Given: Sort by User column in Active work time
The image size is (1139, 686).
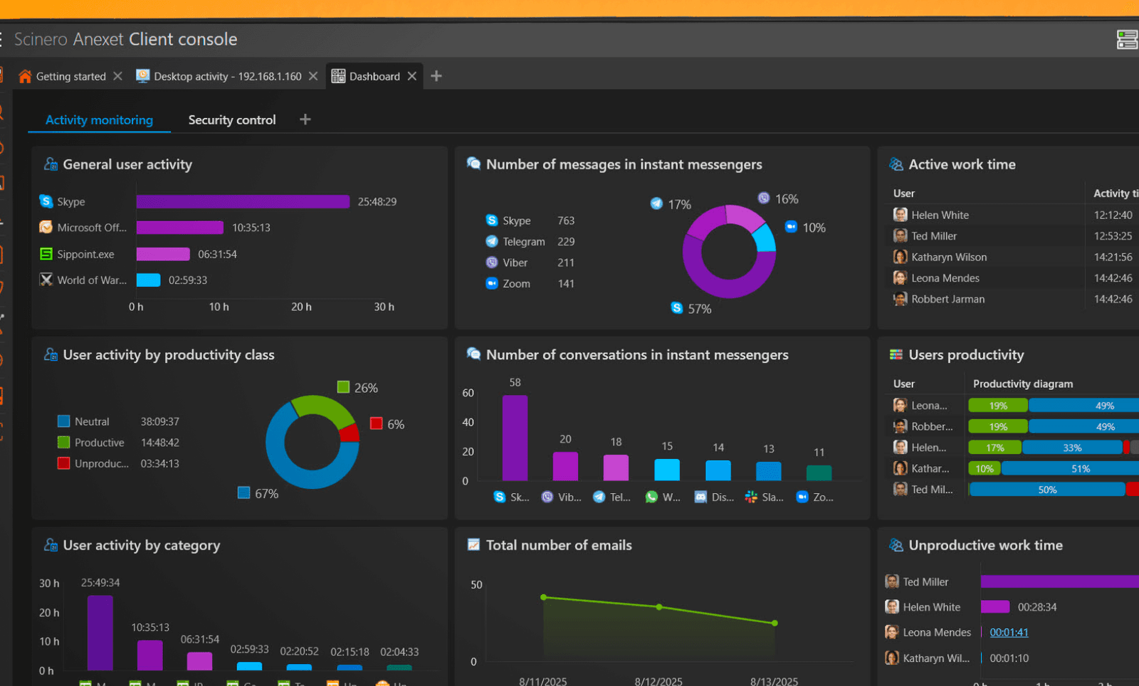Looking at the screenshot, I should click(904, 194).
